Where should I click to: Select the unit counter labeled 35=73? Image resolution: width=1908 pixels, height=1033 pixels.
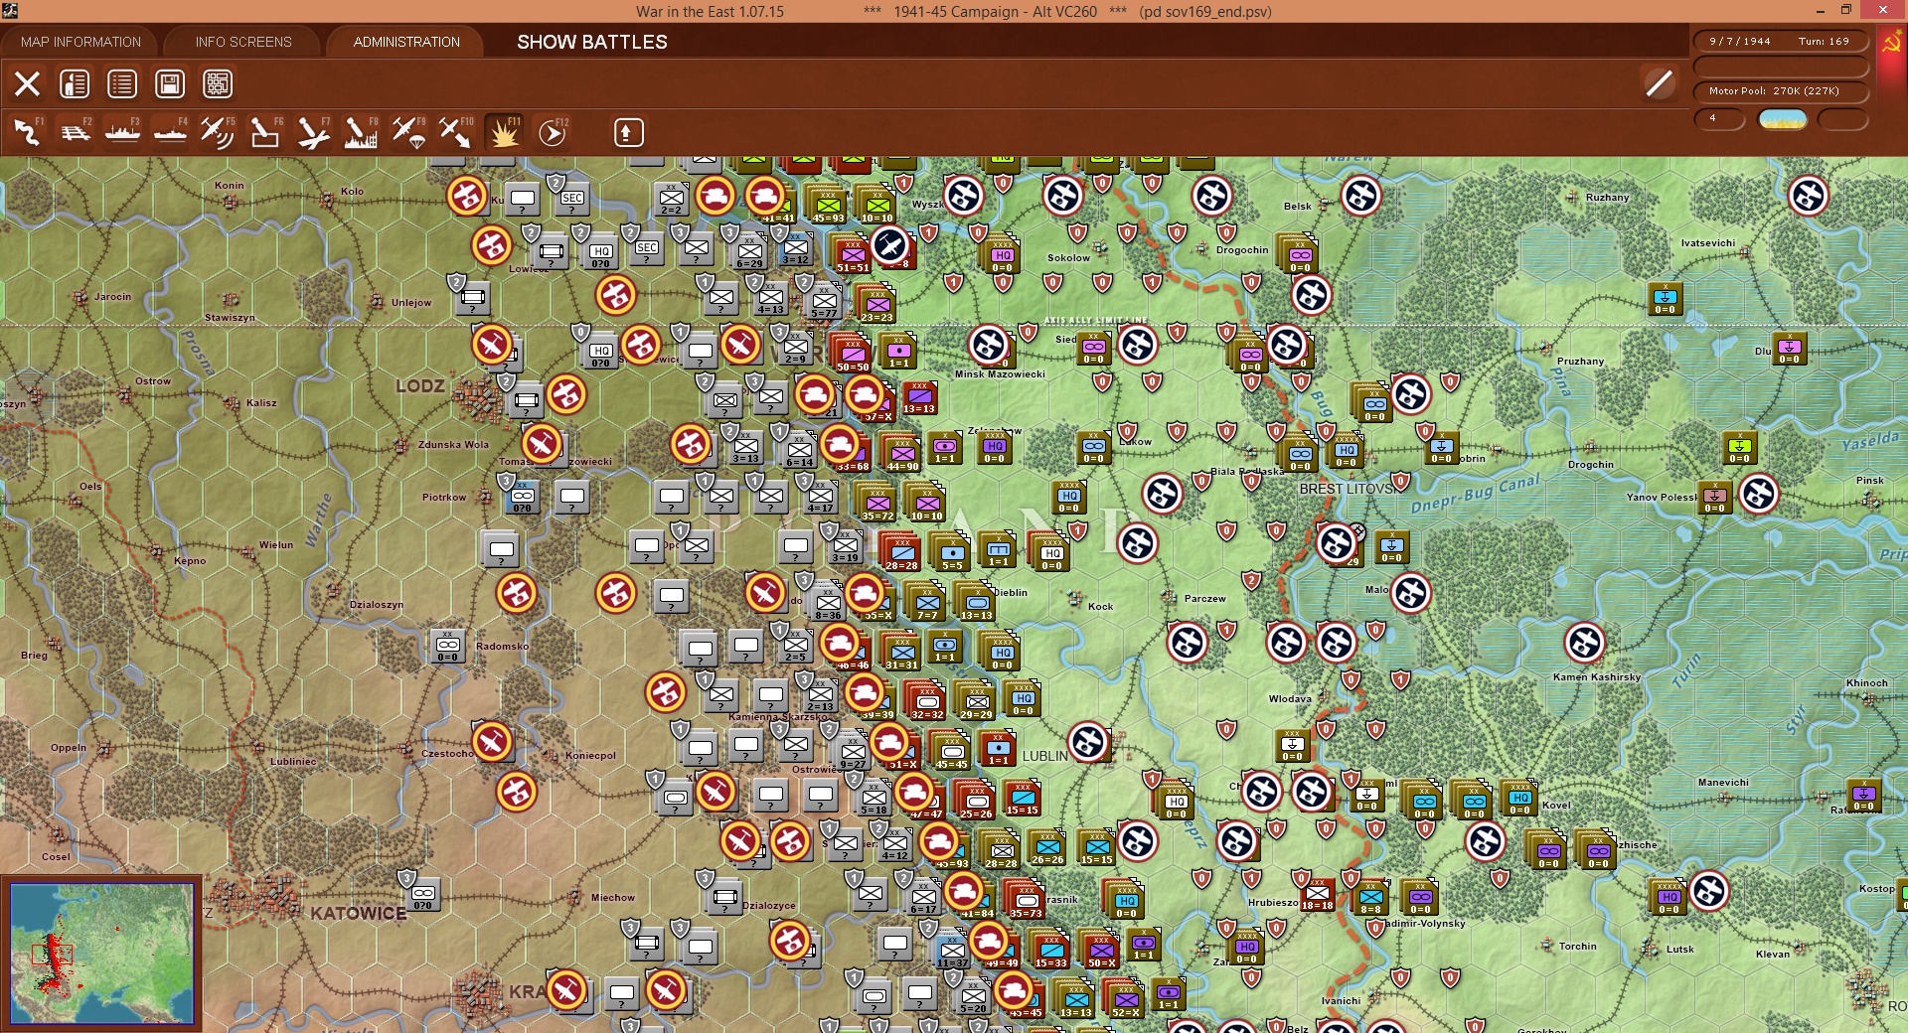click(1027, 900)
